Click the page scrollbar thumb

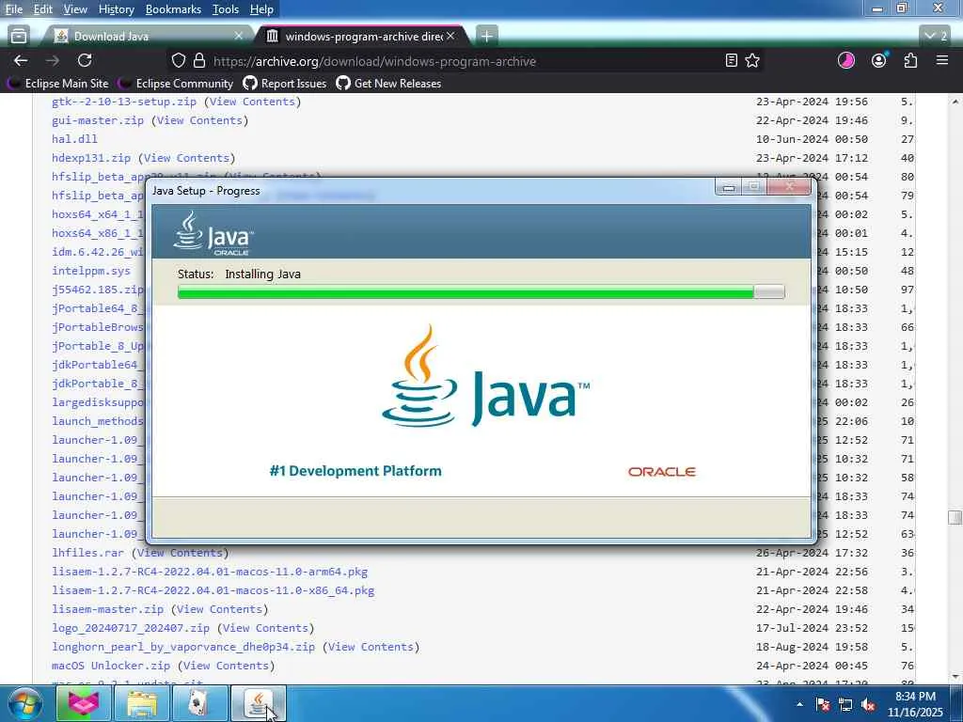(x=955, y=517)
